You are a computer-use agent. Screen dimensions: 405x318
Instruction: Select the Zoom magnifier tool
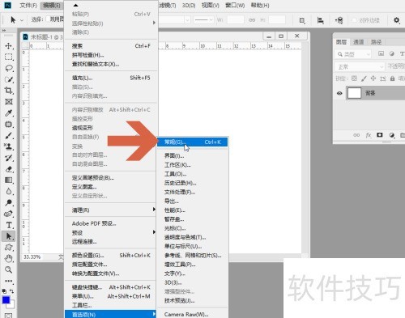pos(9,269)
